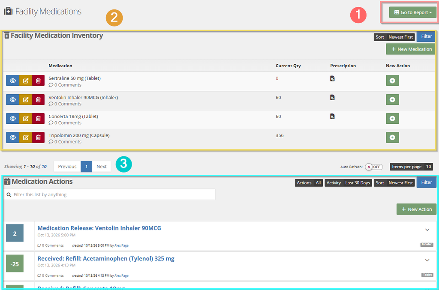This screenshot has height=290, width=439.
Task: Go to Next page
Action: (x=101, y=167)
